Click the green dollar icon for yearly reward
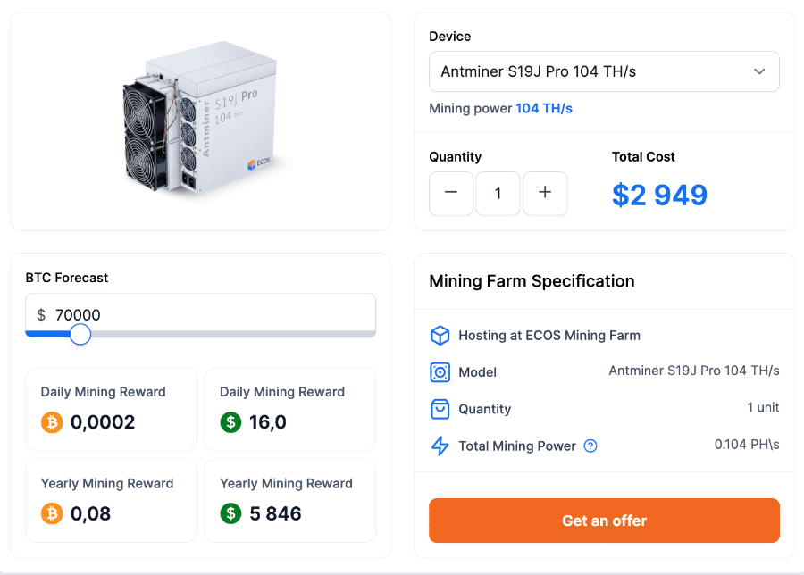The width and height of the screenshot is (804, 575). pyautogui.click(x=231, y=513)
